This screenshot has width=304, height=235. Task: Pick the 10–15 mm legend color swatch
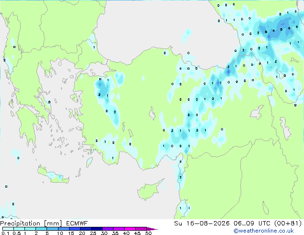[63, 229]
